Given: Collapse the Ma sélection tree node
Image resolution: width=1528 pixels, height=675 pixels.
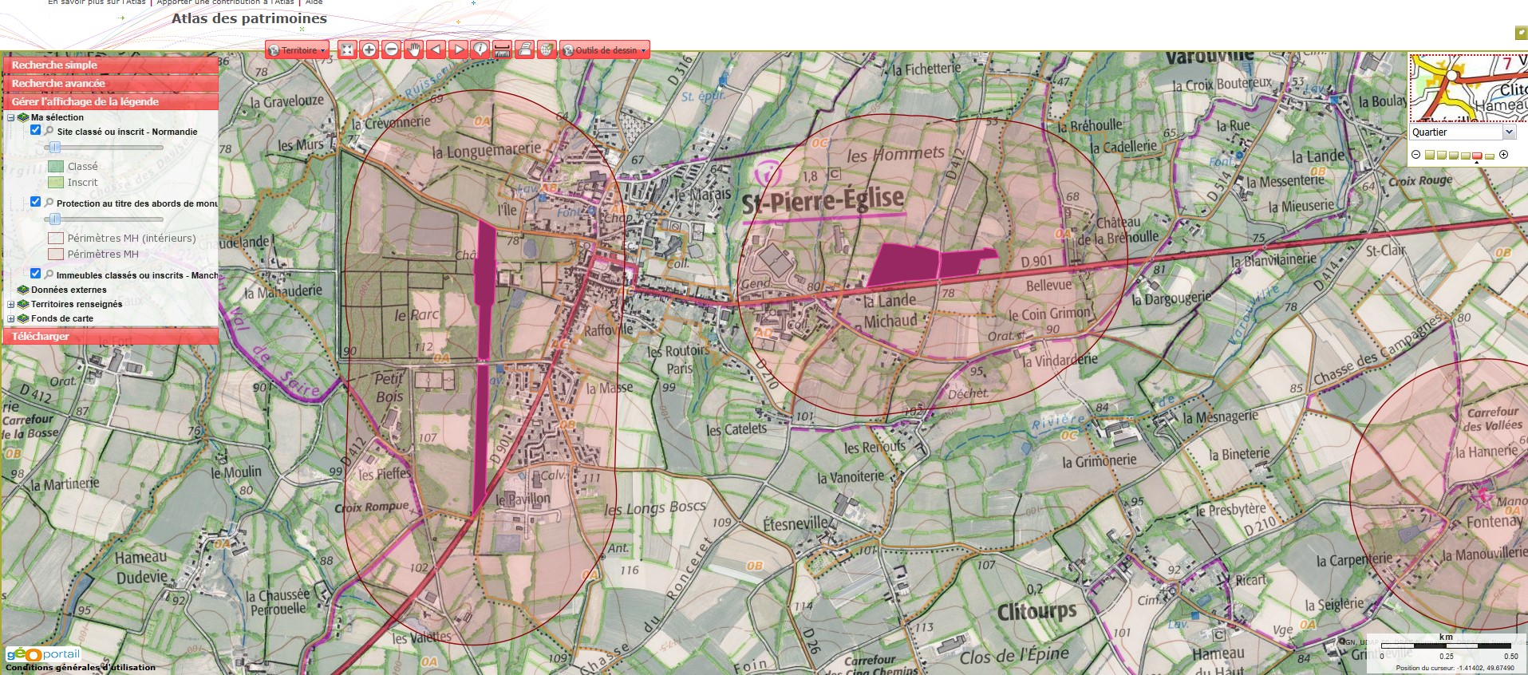Looking at the screenshot, I should point(10,117).
